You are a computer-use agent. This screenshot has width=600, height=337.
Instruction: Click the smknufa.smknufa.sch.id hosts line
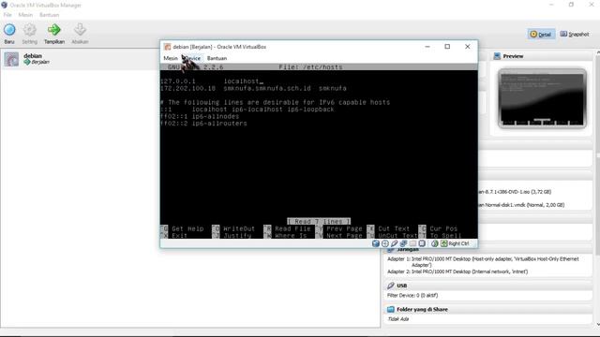point(253,88)
